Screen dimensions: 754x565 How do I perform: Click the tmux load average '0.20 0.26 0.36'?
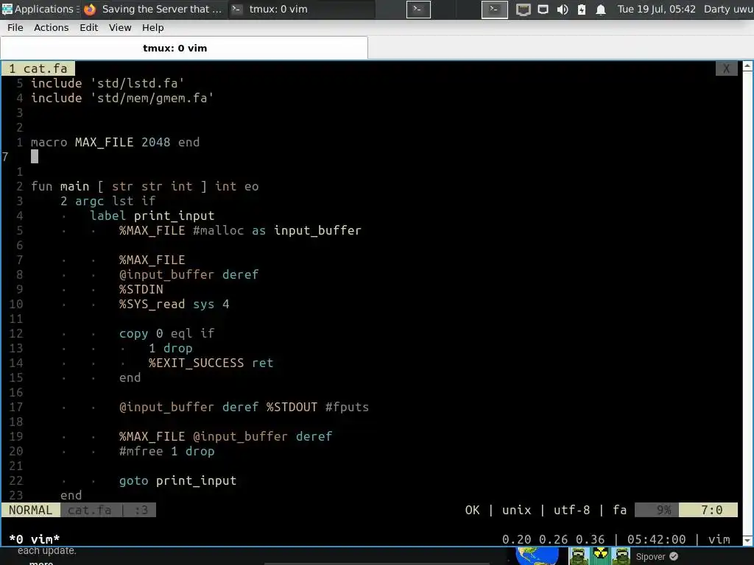(554, 539)
